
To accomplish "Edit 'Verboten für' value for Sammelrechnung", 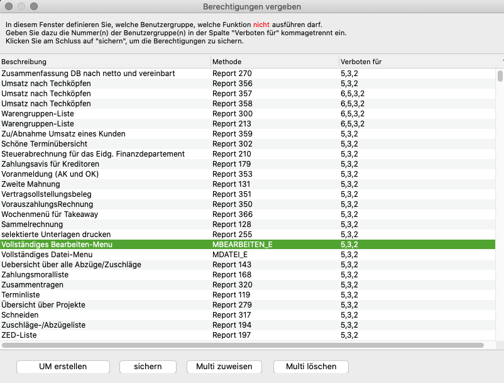I will coord(349,225).
